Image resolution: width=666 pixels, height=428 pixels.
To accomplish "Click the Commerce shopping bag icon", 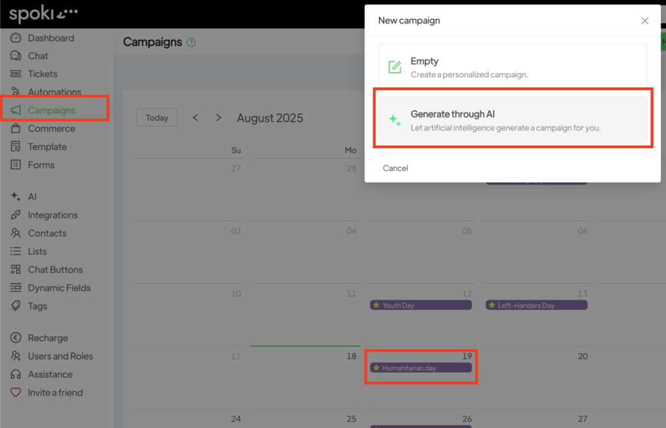I will tap(16, 129).
